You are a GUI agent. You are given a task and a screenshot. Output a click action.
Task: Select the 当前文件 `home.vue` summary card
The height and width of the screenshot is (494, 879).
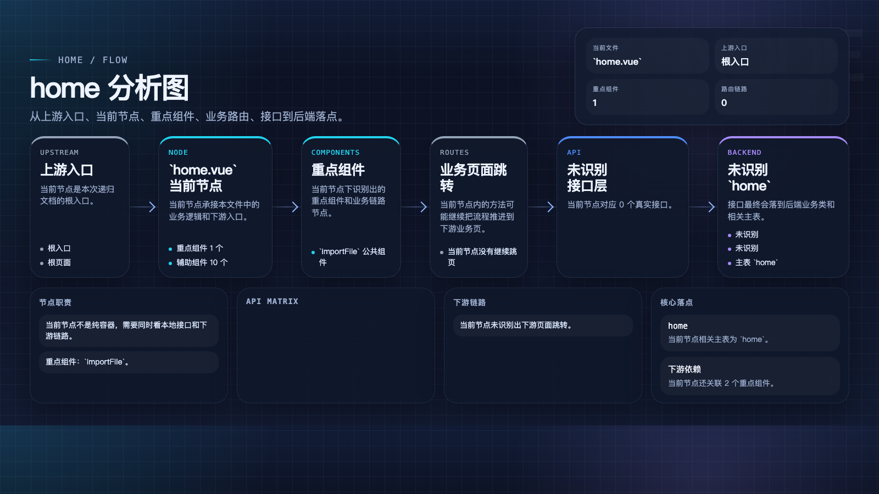coord(648,55)
